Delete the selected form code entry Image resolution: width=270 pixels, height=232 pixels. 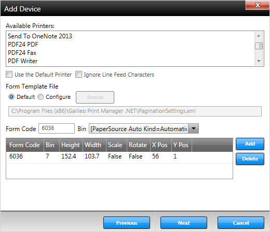[x=250, y=159]
